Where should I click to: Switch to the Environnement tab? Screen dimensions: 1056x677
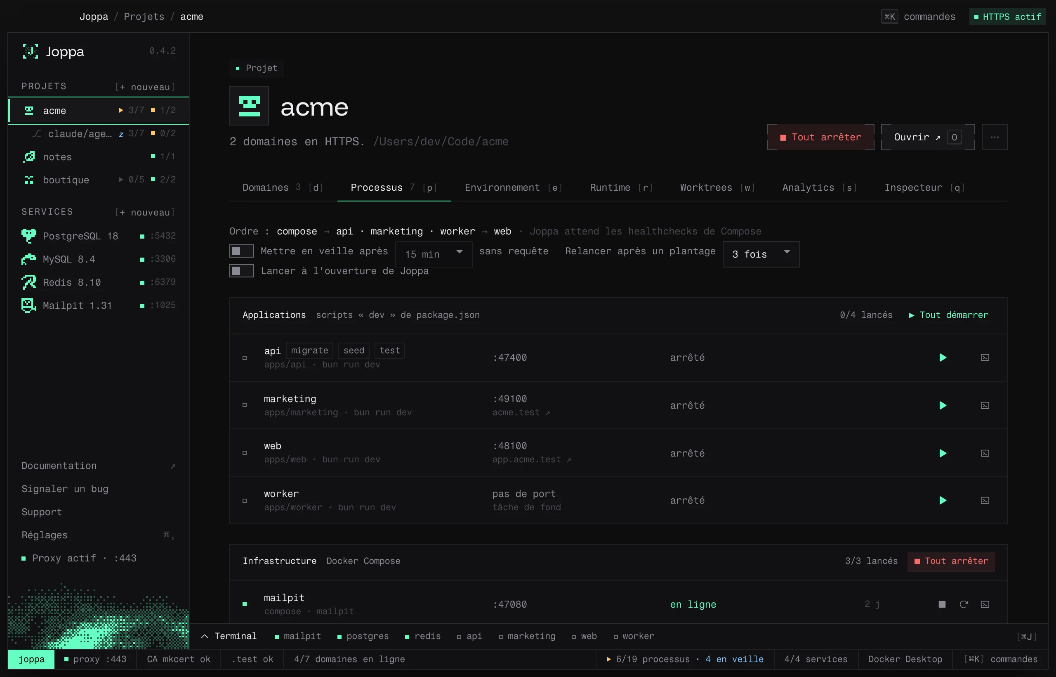[514, 188]
